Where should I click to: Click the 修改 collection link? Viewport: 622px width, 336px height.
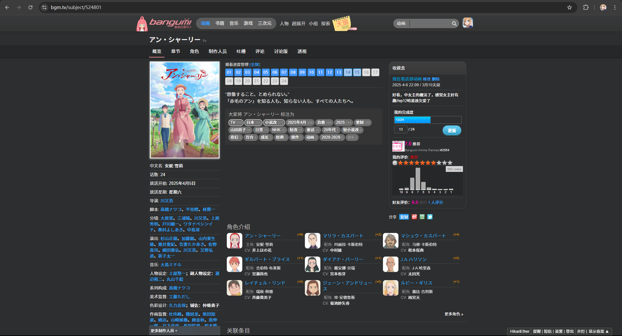click(427, 79)
